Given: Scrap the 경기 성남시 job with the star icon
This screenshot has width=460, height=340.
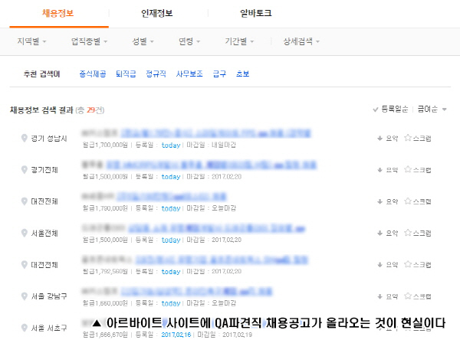Looking at the screenshot, I should [x=408, y=138].
